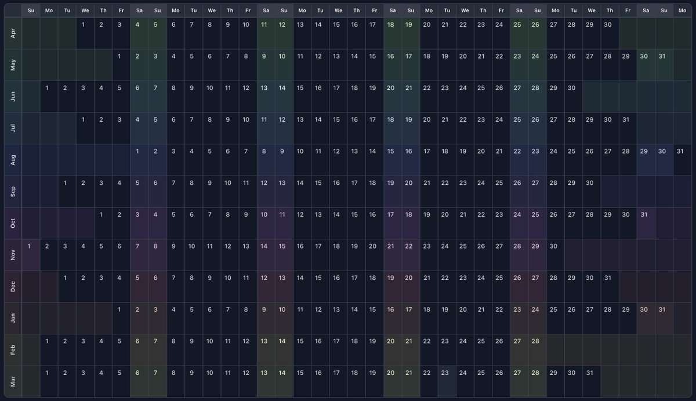The width and height of the screenshot is (696, 401).
Task: Choose February 28
Action: [x=537, y=349]
